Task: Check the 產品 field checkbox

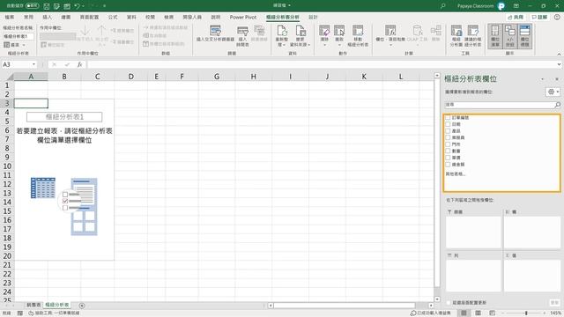Action: [x=448, y=131]
